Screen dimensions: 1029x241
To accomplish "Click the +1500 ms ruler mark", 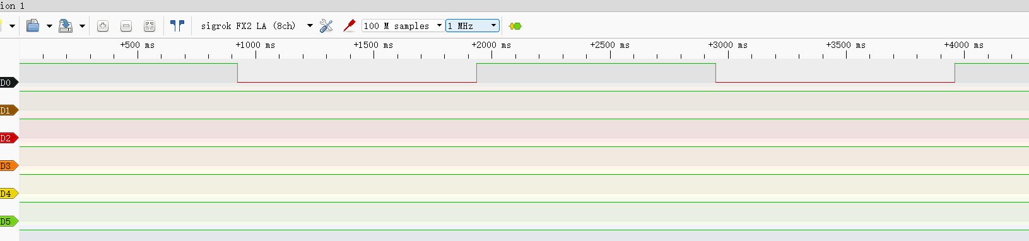I will [x=373, y=45].
